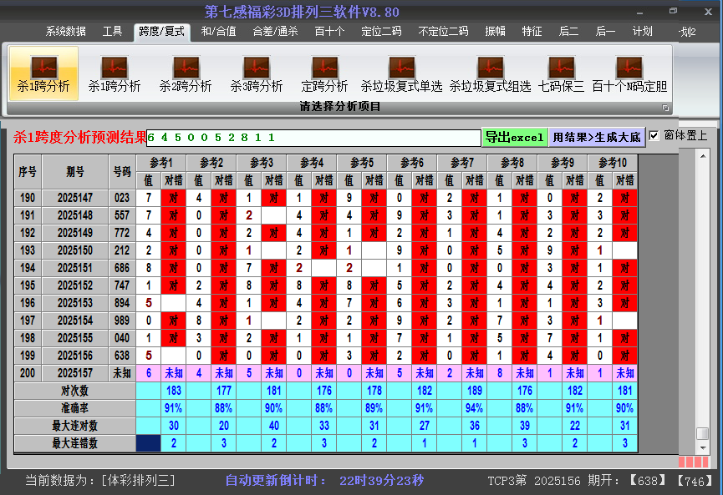723x495 pixels.
Task: Click the 准确率 row label
Action: pos(74,408)
